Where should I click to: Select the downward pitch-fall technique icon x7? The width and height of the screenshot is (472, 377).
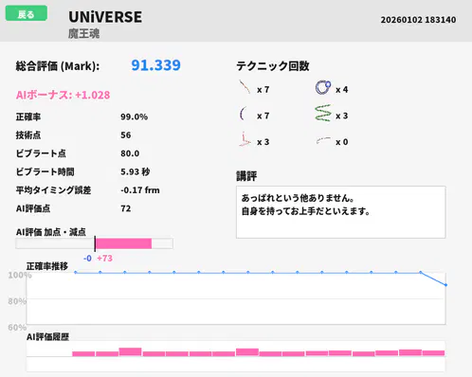point(245,87)
